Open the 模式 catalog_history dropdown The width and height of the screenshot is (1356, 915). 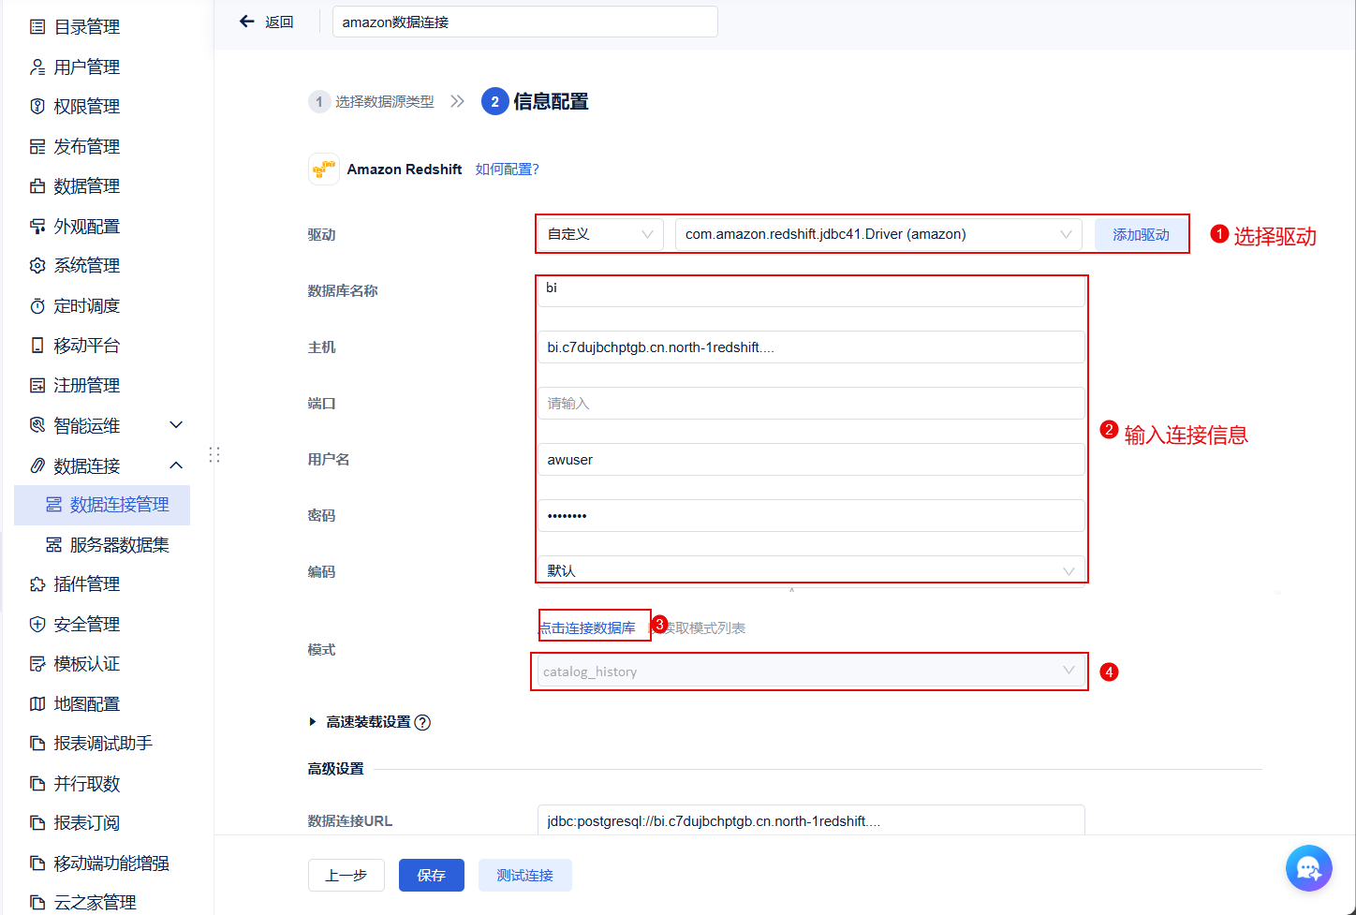click(x=811, y=671)
